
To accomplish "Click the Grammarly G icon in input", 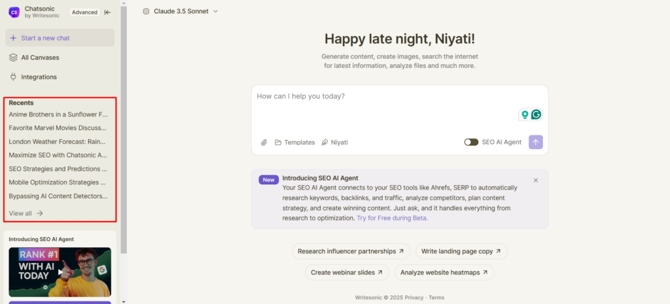I will point(536,114).
